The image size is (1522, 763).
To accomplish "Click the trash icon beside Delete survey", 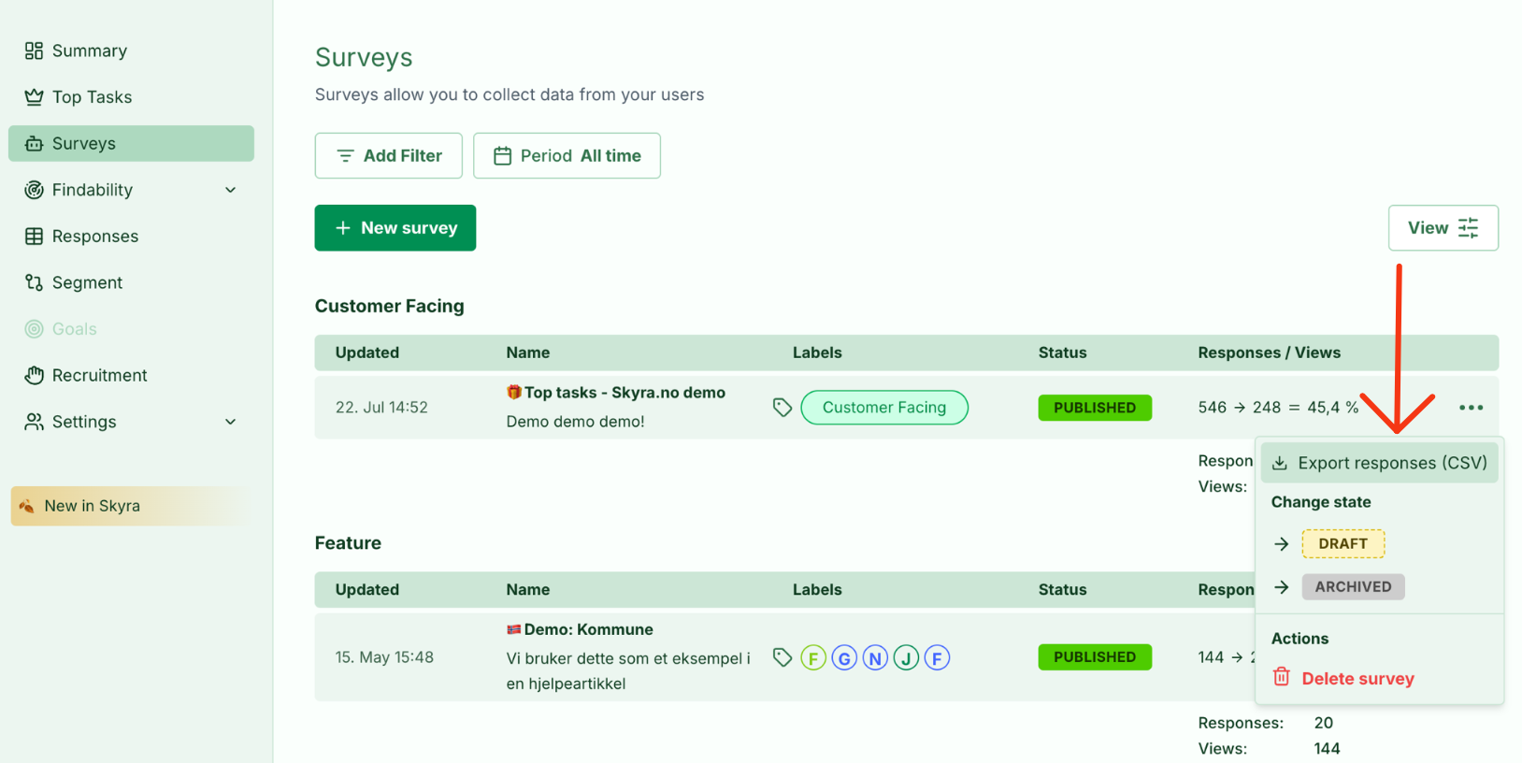I will click(1281, 677).
